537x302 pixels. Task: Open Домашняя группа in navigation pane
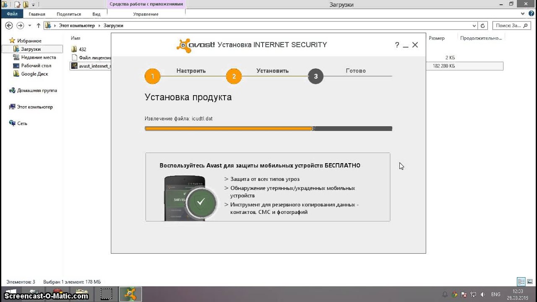pos(33,90)
